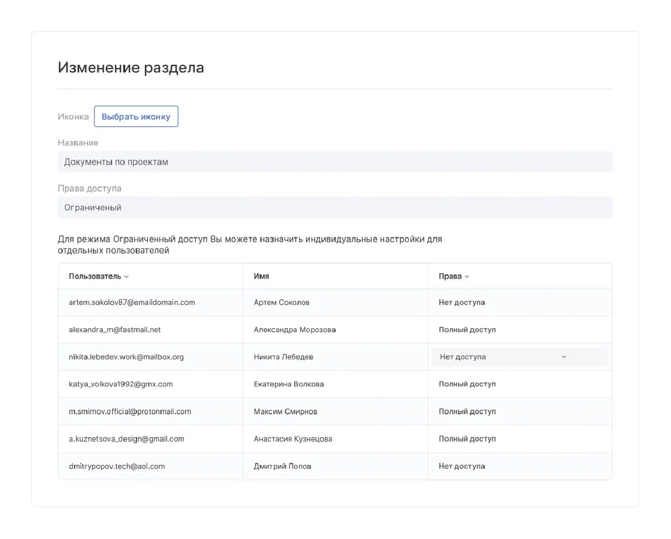The height and width of the screenshot is (539, 671).
Task: Click the m.smirnov.official@protonmail.com email
Action: [130, 411]
